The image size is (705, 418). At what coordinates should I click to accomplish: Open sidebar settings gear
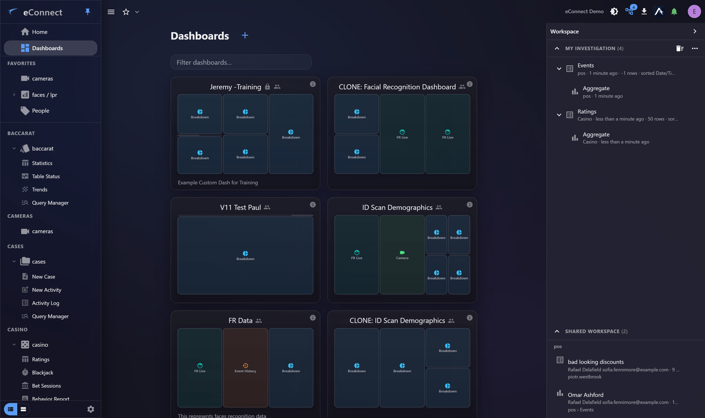pyautogui.click(x=91, y=409)
